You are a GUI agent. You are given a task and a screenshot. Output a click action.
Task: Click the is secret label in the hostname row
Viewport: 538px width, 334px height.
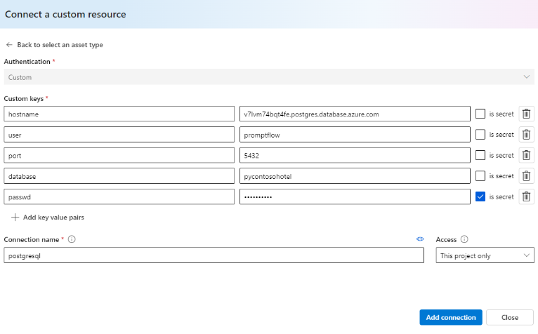coord(501,114)
